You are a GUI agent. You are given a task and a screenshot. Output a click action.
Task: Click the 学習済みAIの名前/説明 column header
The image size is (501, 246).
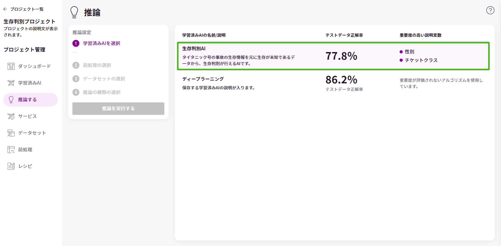204,35
